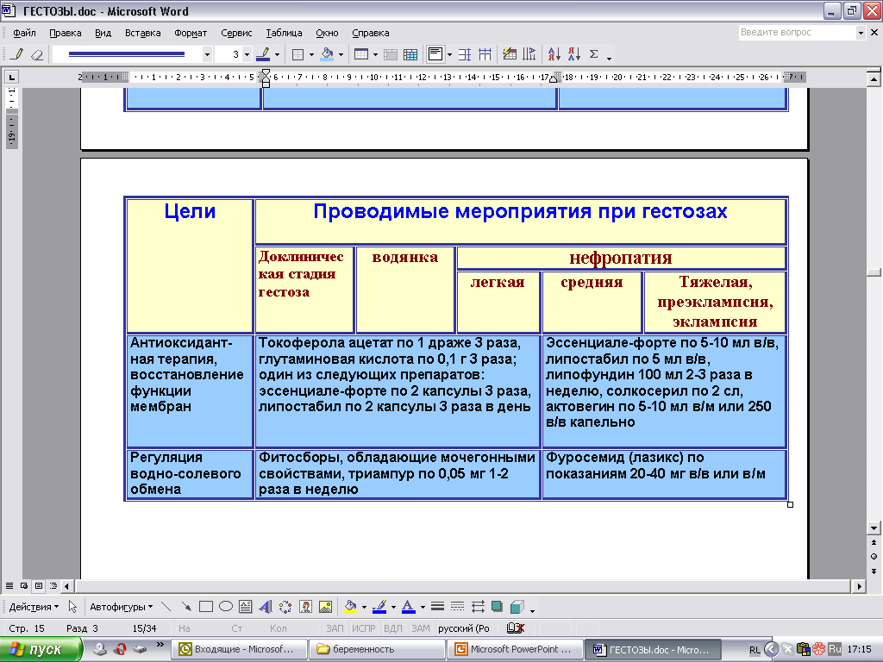Image resolution: width=883 pixels, height=662 pixels.
Task: Click the tab stop selector on ruler
Action: [x=12, y=77]
